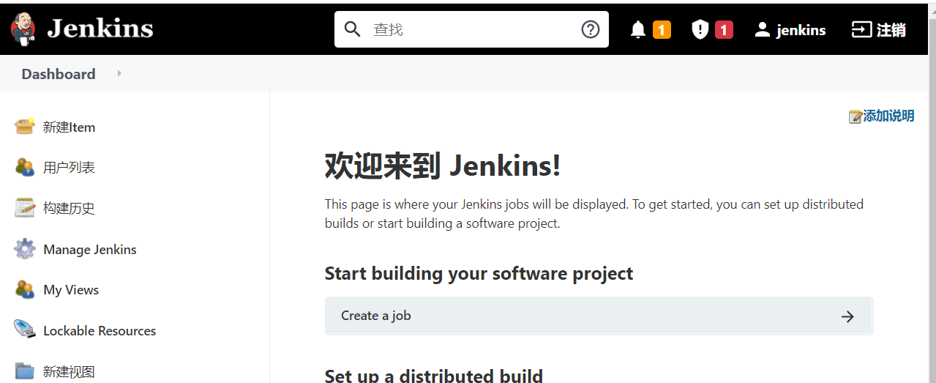Screen dimensions: 936x383
Task: Click the user person icon in the header
Action: (x=763, y=29)
